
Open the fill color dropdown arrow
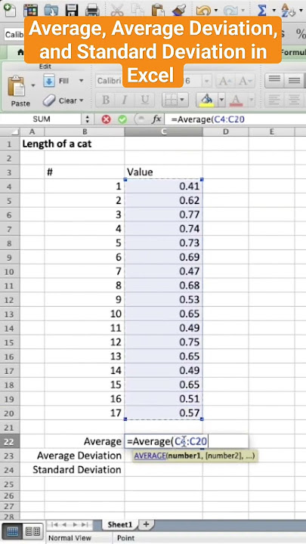pyautogui.click(x=221, y=100)
